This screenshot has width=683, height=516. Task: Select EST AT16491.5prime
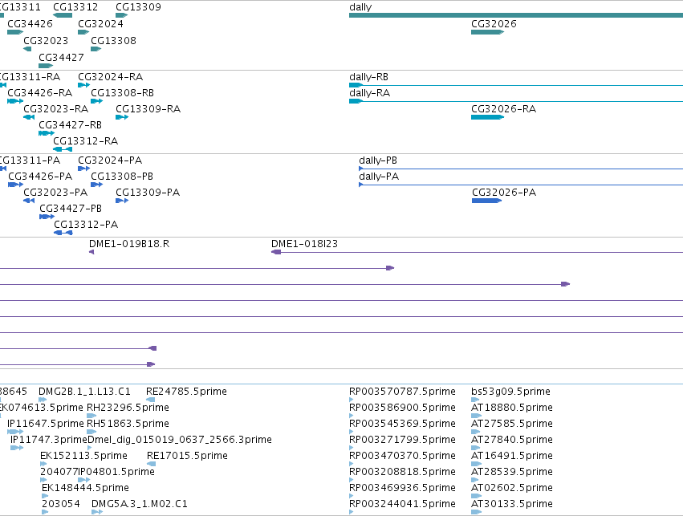click(476, 464)
